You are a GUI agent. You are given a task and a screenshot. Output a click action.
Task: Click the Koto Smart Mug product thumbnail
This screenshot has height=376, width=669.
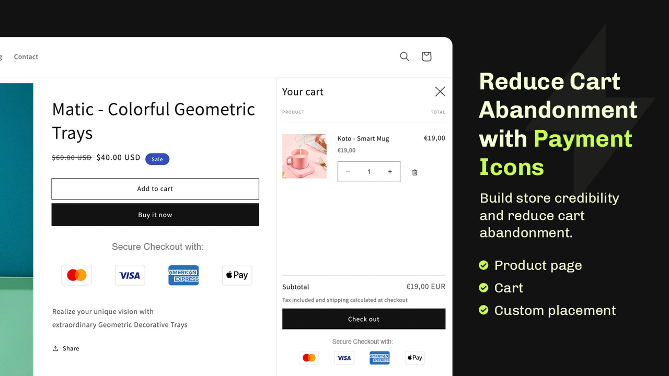304,156
